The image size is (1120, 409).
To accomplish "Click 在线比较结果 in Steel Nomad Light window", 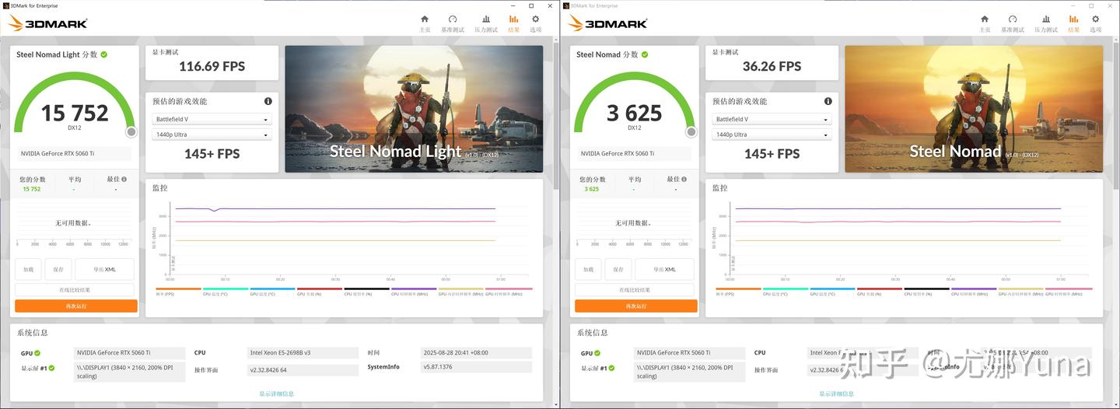I will coord(76,290).
